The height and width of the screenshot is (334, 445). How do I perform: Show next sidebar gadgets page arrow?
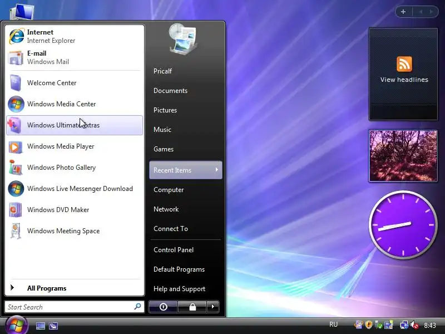(x=432, y=12)
